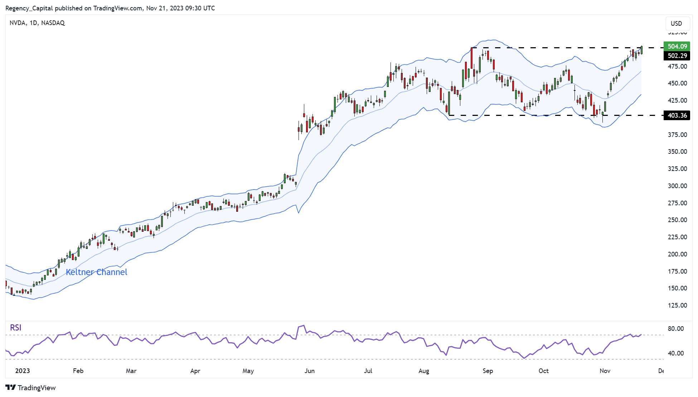The image size is (698, 397).
Task: Click the RSI 80.00 scale value
Action: [676, 329]
